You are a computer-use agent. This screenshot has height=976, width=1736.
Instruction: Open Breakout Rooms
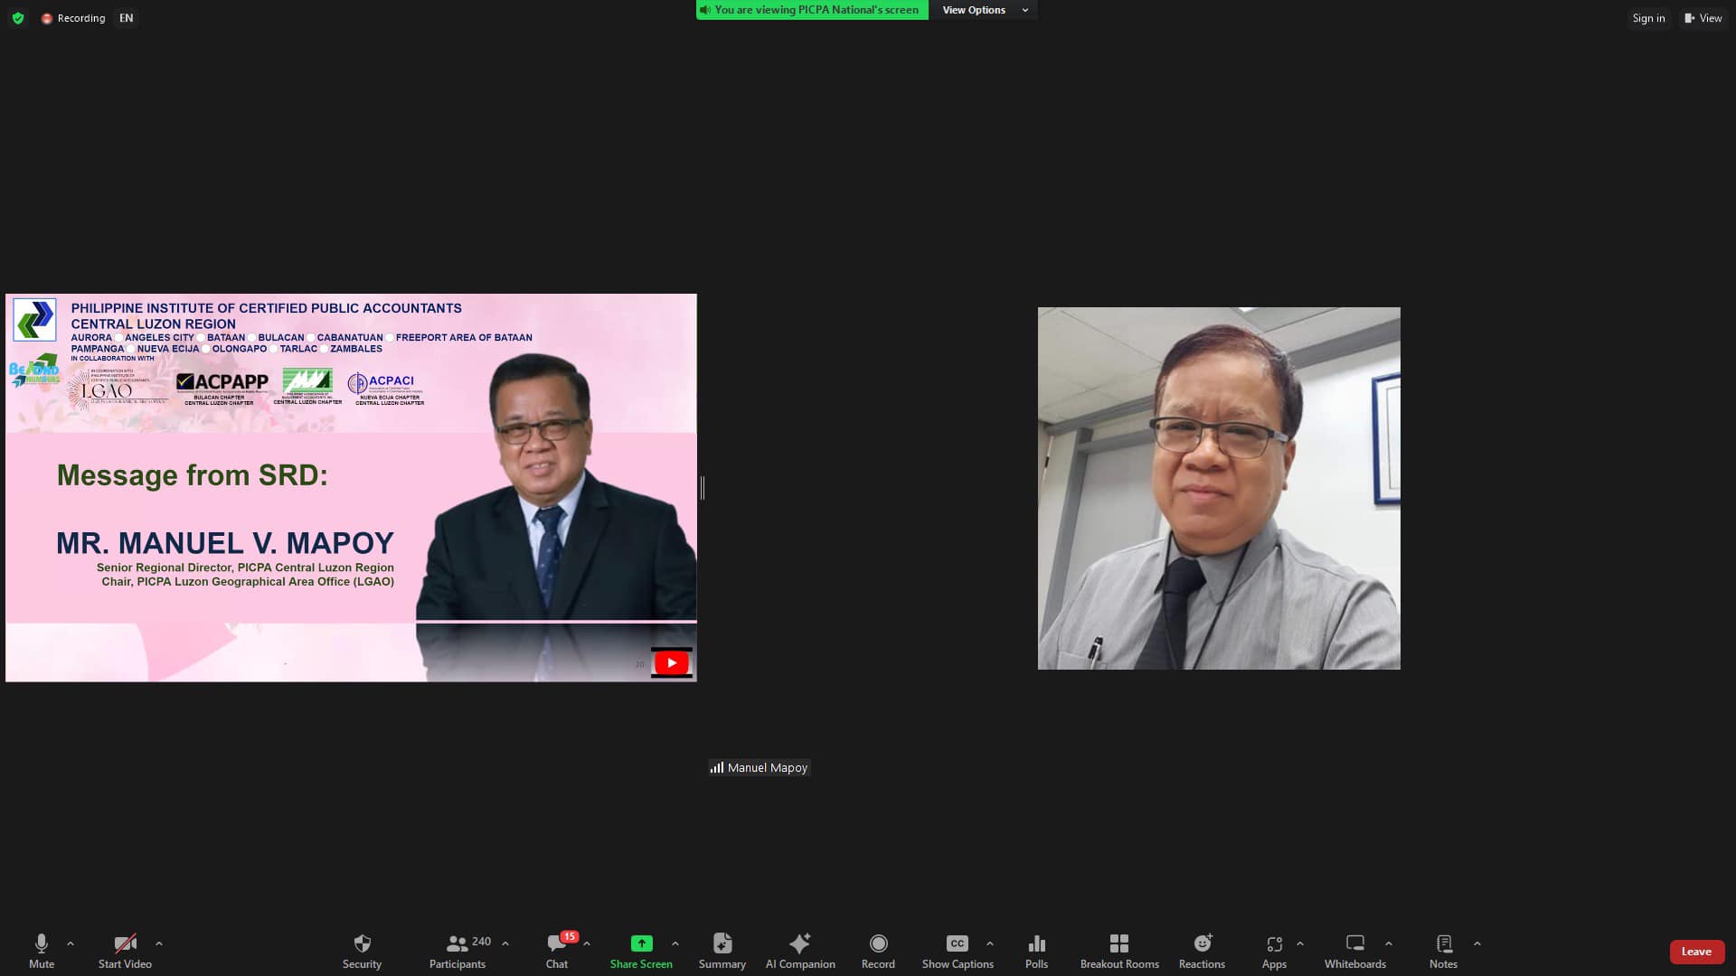(x=1119, y=951)
